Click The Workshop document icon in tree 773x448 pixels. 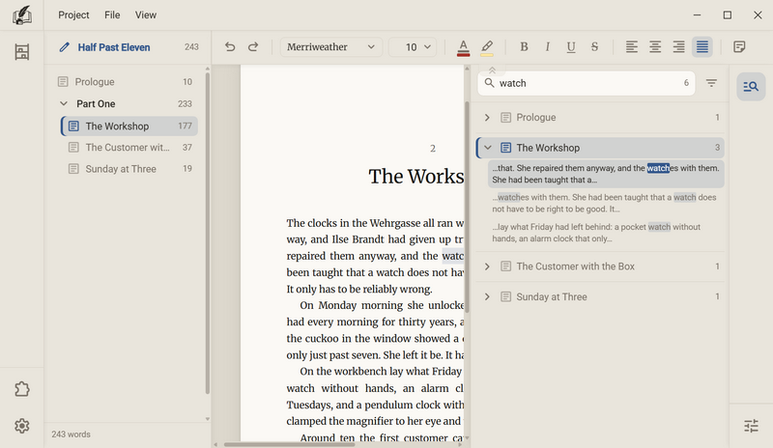click(73, 126)
